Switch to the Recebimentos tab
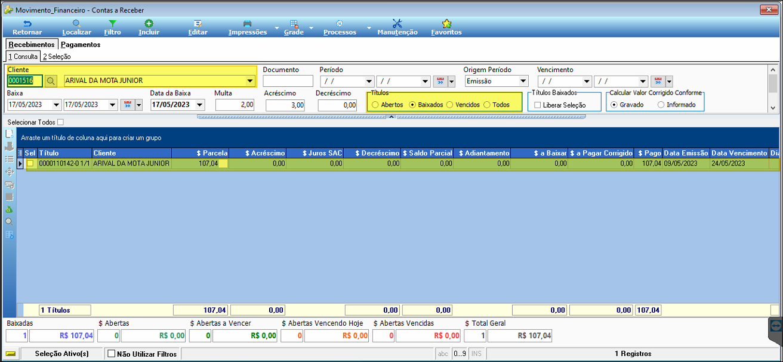 (32, 45)
